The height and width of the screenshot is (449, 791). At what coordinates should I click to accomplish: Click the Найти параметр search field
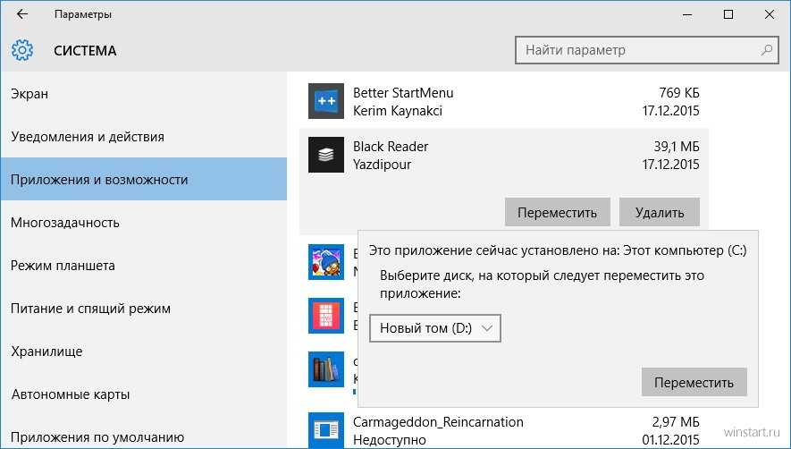pos(647,50)
